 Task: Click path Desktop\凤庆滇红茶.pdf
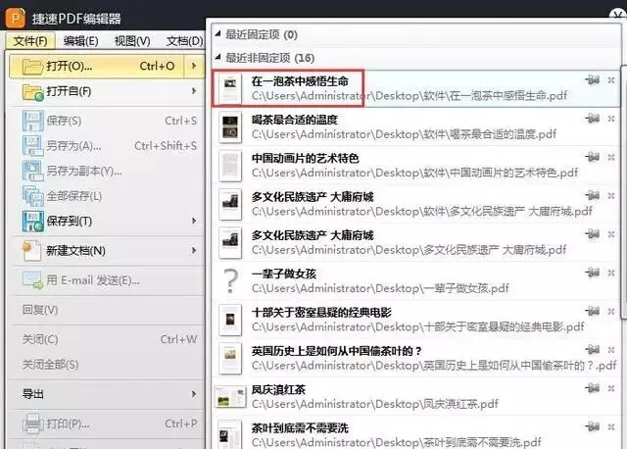click(375, 404)
